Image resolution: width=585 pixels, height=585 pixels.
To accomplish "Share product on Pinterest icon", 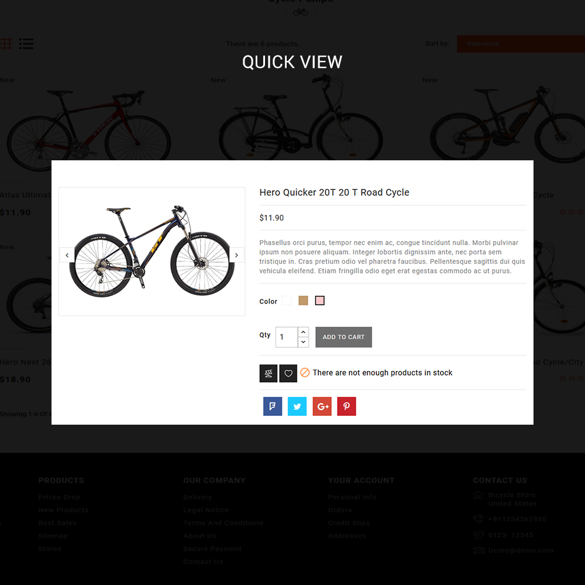I will [346, 406].
